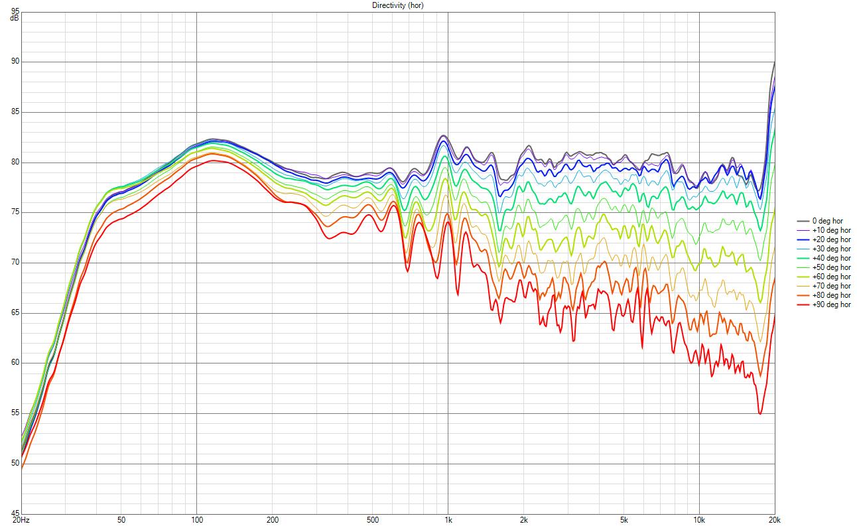Click the 60 dB level axis label

pos(15,363)
